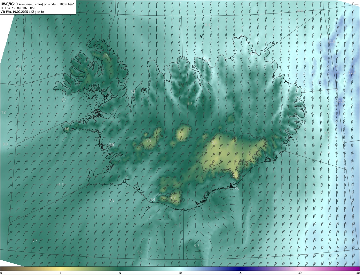Click the 11.8 value in the blue area

[332, 42]
